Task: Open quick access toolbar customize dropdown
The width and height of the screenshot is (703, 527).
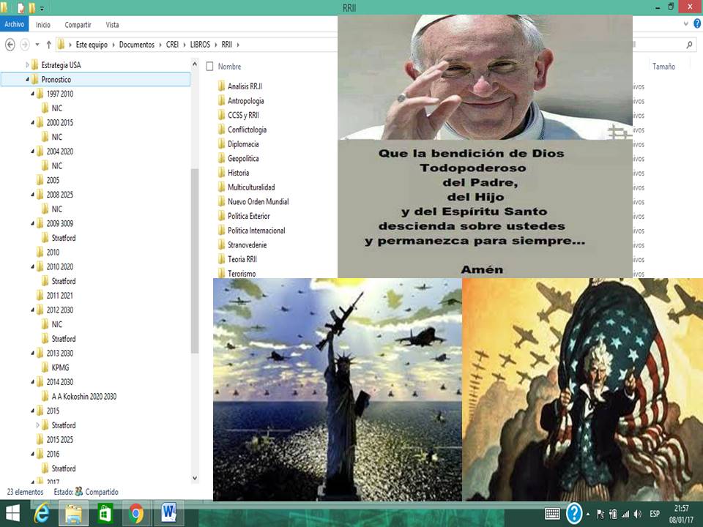Action: coord(42,8)
